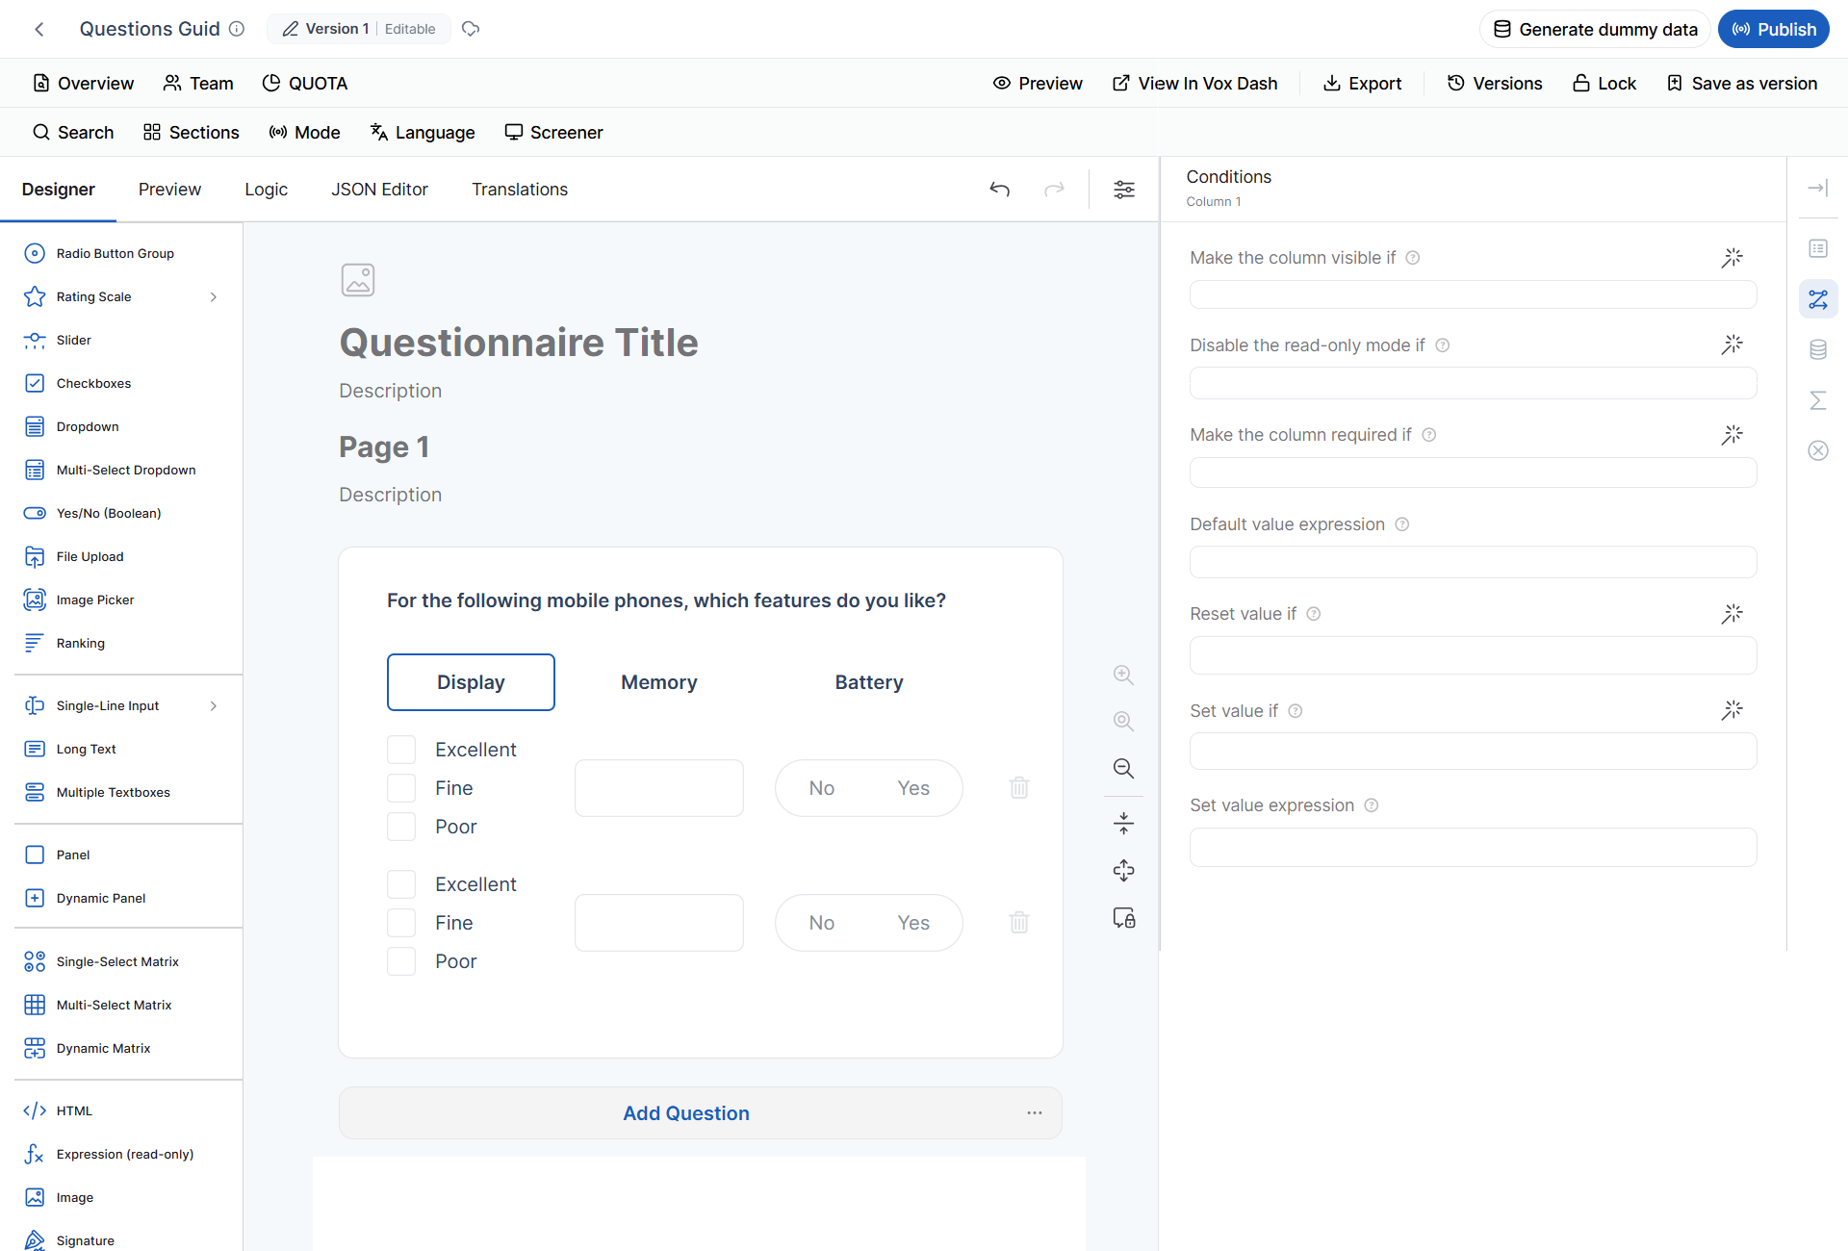1848x1251 pixels.
Task: Check second row Excellent checkbox
Action: [401, 884]
